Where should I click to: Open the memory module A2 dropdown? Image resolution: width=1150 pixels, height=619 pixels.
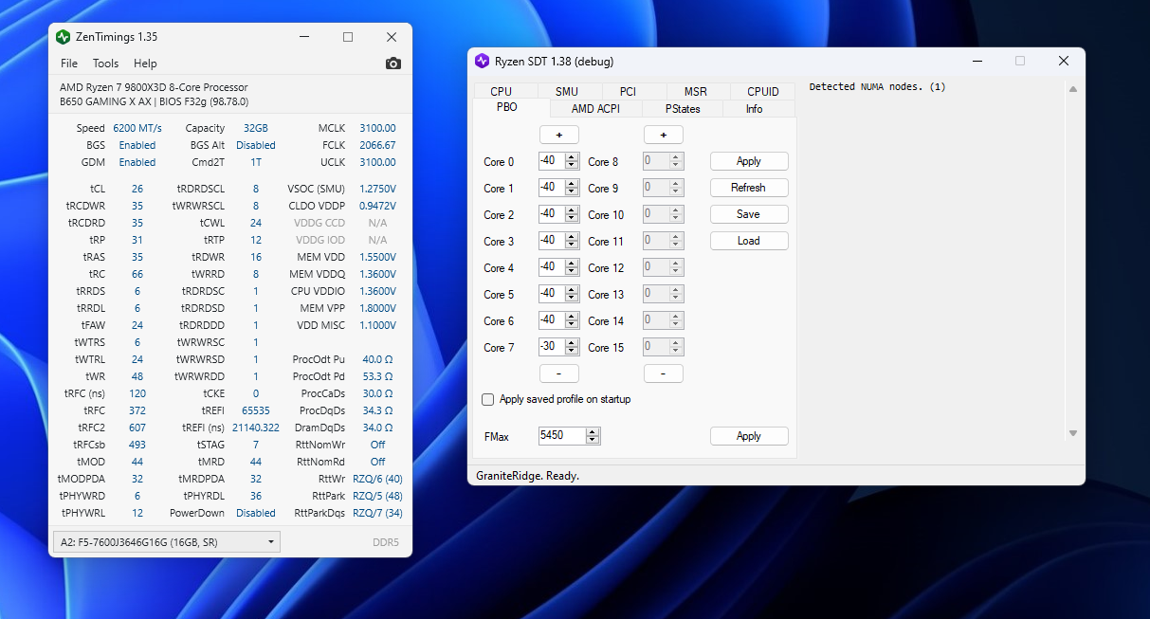click(166, 542)
